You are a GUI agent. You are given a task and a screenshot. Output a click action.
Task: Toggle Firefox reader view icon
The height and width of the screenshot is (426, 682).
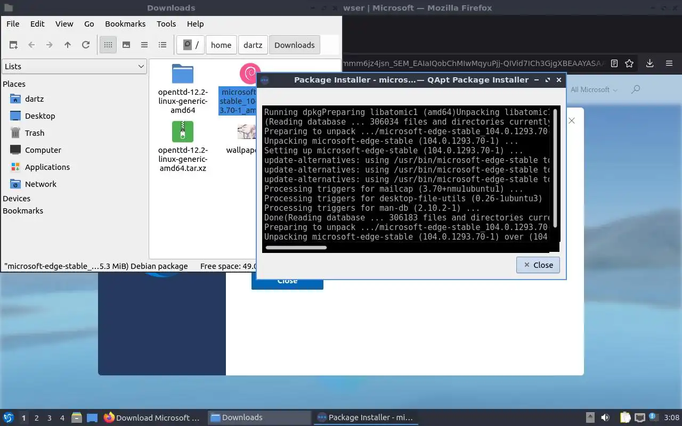click(614, 63)
